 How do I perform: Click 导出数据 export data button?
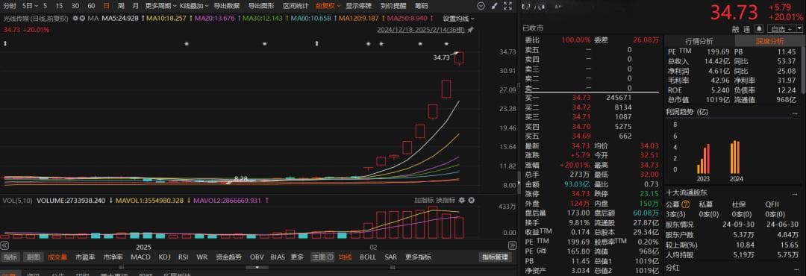point(226,6)
